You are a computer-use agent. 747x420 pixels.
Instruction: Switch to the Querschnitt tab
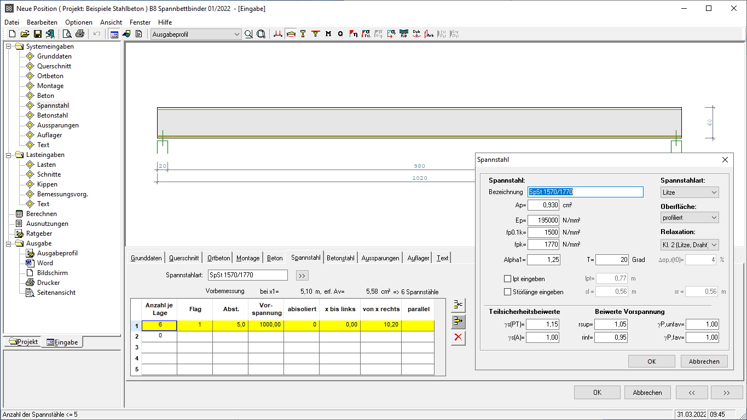point(184,258)
